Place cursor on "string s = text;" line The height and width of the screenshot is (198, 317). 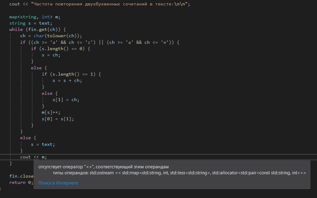pyautogui.click(x=31, y=23)
